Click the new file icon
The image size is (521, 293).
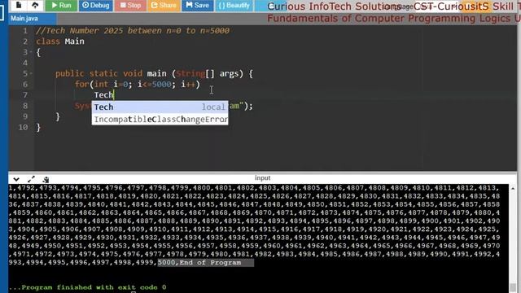tap(19, 5)
